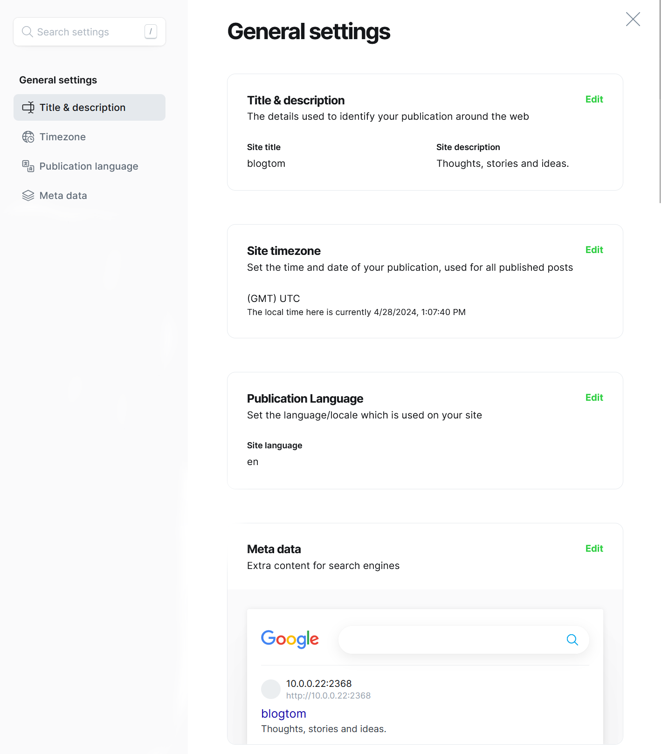Click the Timezone globe clock icon

28,137
